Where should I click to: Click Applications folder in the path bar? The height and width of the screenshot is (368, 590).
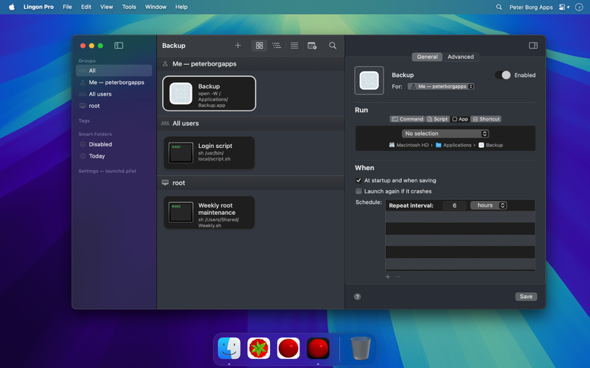(454, 145)
